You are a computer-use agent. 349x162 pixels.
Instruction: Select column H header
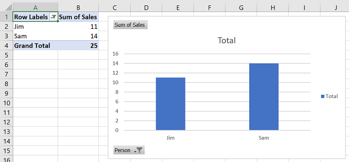pos(273,7)
